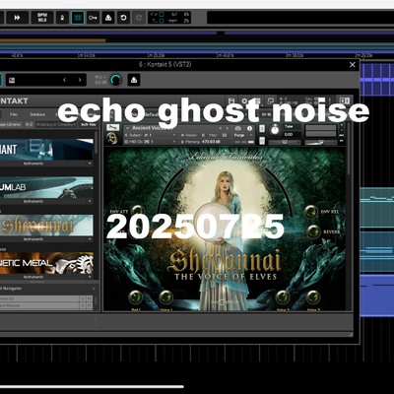This screenshot has width=394, height=394.
Task: Click the export icon in plugin header bar
Action: [x=134, y=80]
